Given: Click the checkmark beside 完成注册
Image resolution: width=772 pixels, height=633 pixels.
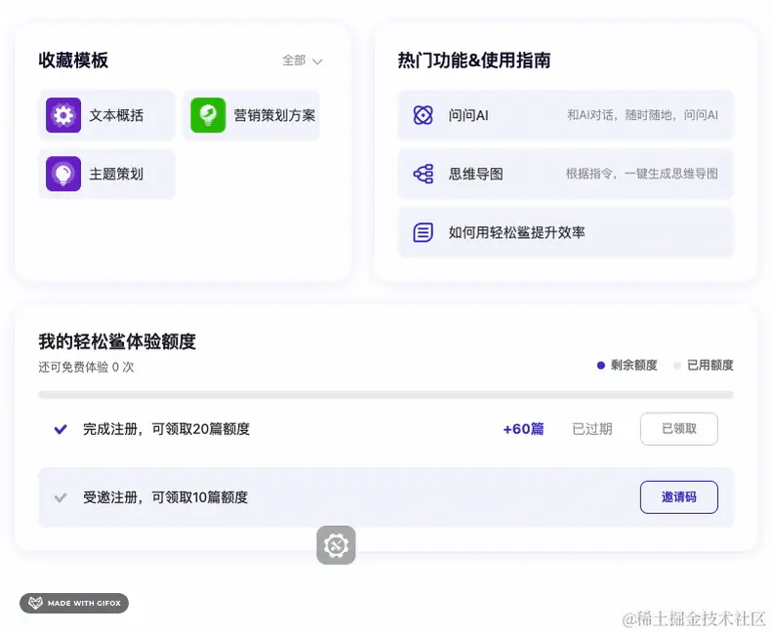Looking at the screenshot, I should coord(61,429).
